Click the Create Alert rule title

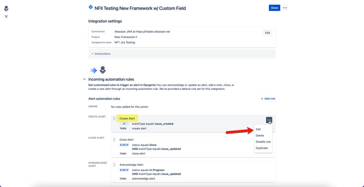coord(127,119)
